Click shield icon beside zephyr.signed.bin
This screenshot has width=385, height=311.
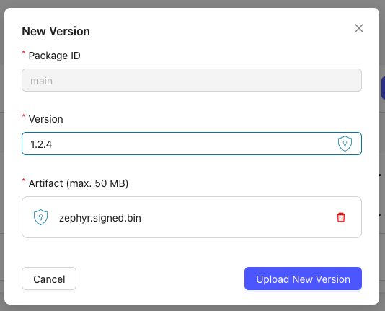(40, 217)
